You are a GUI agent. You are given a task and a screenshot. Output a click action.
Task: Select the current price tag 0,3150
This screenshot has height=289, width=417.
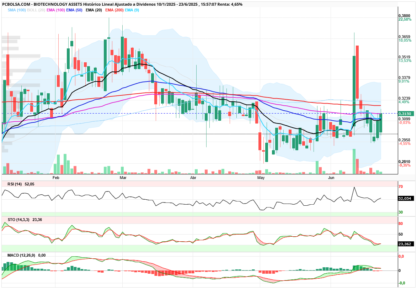tap(406, 114)
